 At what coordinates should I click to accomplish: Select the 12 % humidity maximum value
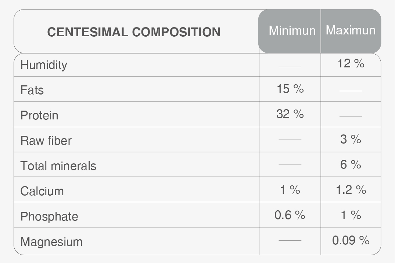tap(351, 63)
